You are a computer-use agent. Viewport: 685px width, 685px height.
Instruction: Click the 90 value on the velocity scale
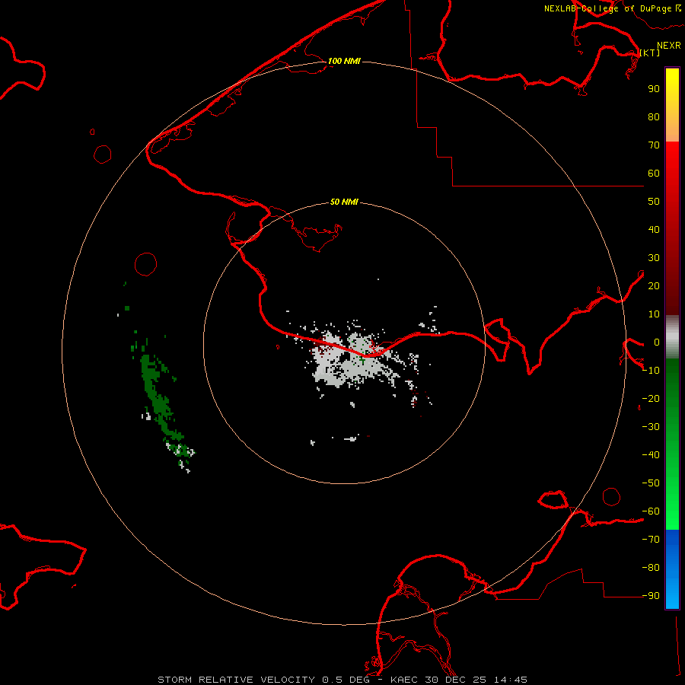point(654,89)
